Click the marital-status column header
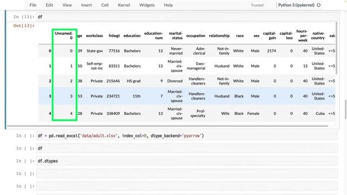 [x=176, y=36]
